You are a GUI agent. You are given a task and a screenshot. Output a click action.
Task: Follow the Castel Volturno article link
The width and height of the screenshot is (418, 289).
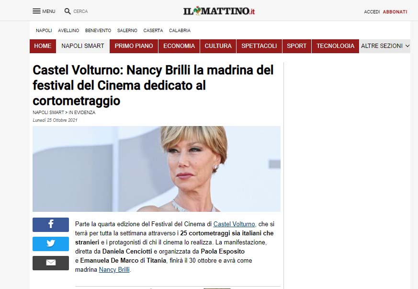click(235, 224)
